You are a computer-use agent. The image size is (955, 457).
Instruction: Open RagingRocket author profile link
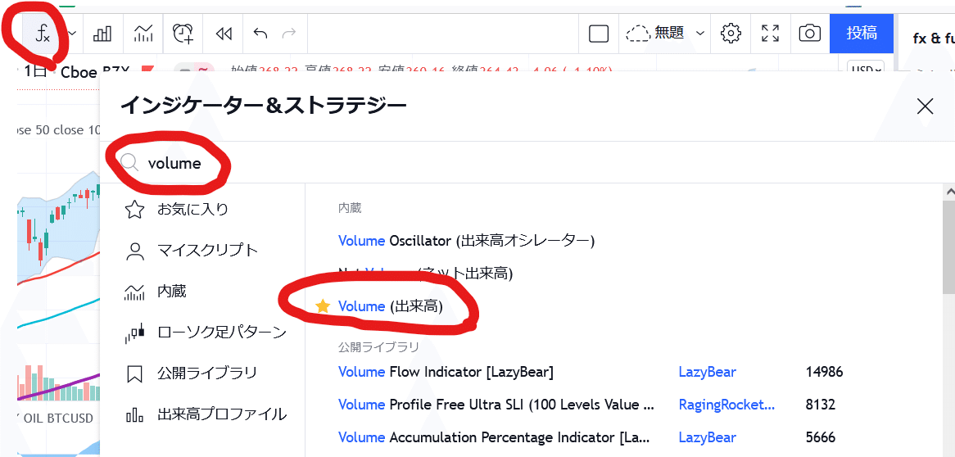point(727,405)
